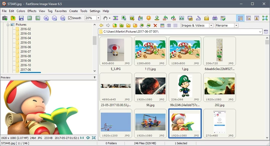Go up one folder level
Screen dimensions: 270x146
(x=115, y=26)
